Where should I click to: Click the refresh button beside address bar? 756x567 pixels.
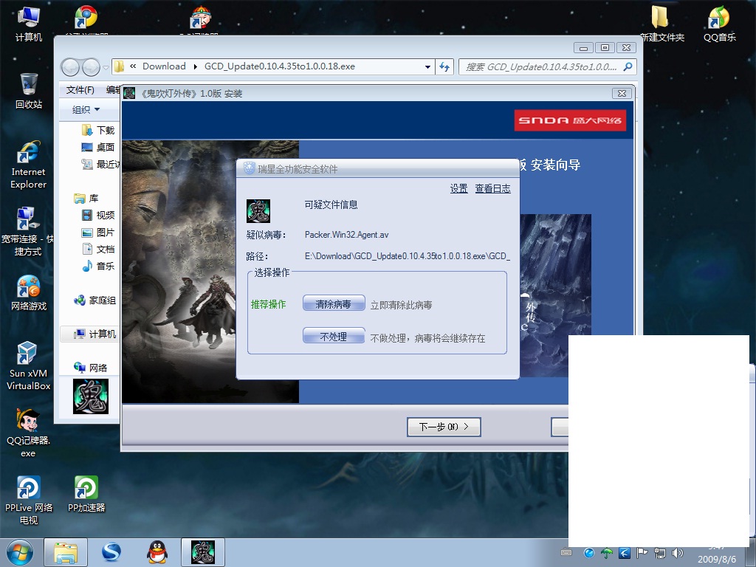tap(444, 67)
